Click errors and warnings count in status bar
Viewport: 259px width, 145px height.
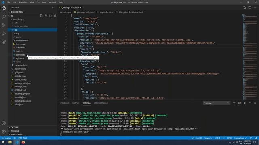[x=23, y=138]
